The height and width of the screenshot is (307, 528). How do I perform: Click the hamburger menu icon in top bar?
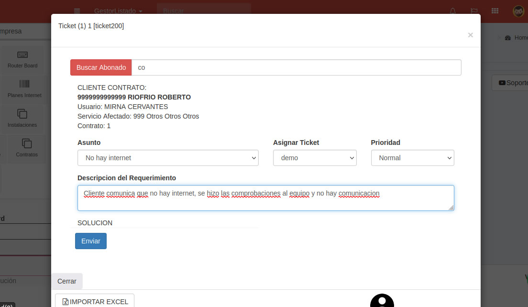pos(77,11)
